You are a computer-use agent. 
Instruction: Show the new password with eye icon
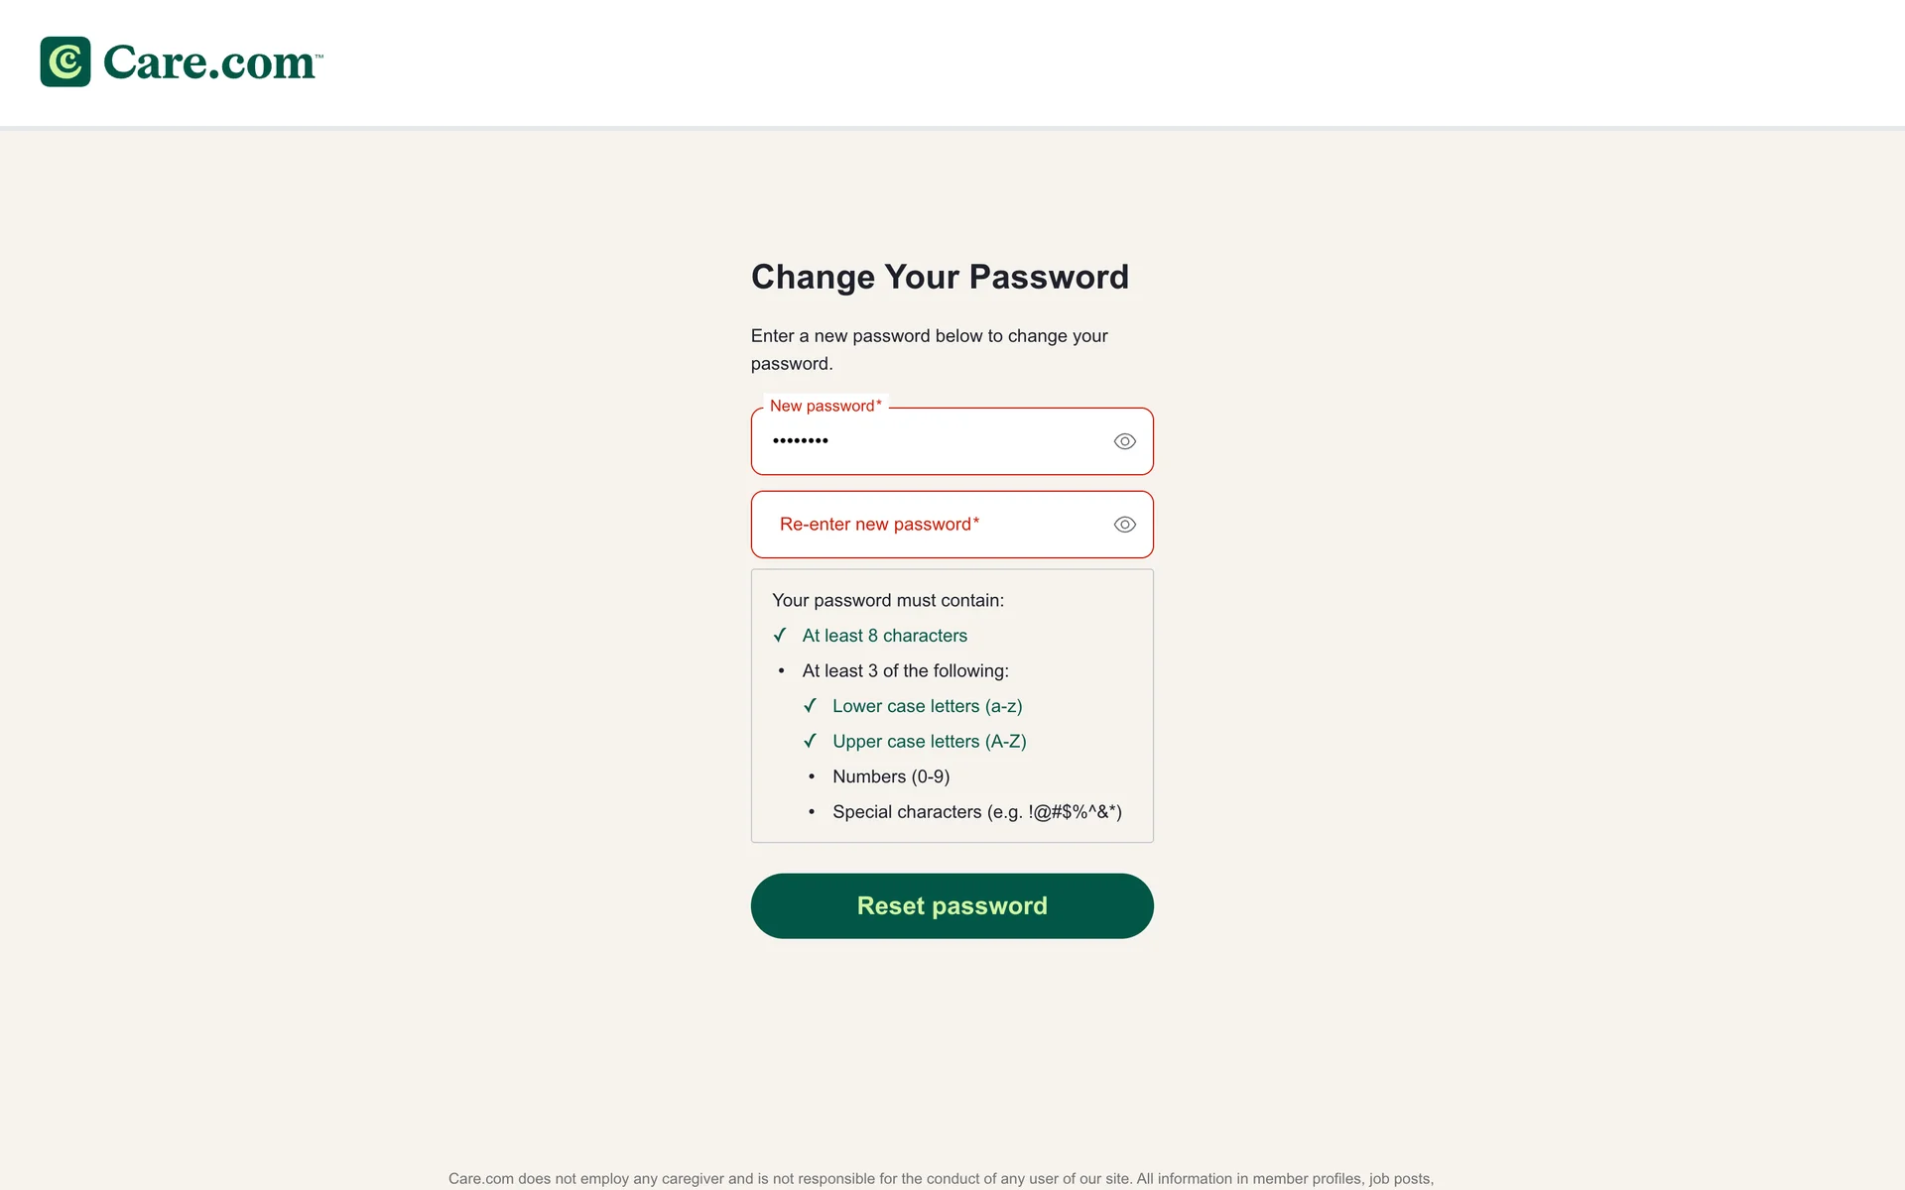coord(1124,441)
